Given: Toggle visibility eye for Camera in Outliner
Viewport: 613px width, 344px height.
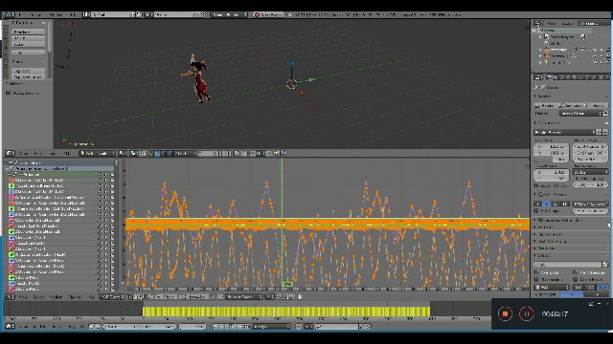Looking at the screenshot, I should [595, 56].
